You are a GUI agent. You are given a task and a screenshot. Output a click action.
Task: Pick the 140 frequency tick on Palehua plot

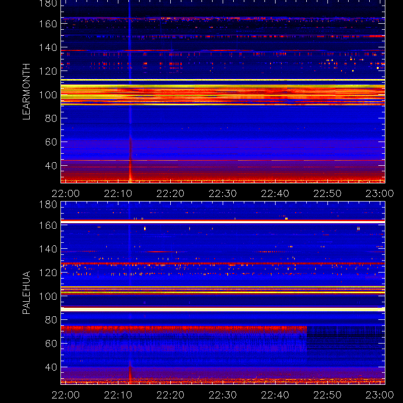48,249
